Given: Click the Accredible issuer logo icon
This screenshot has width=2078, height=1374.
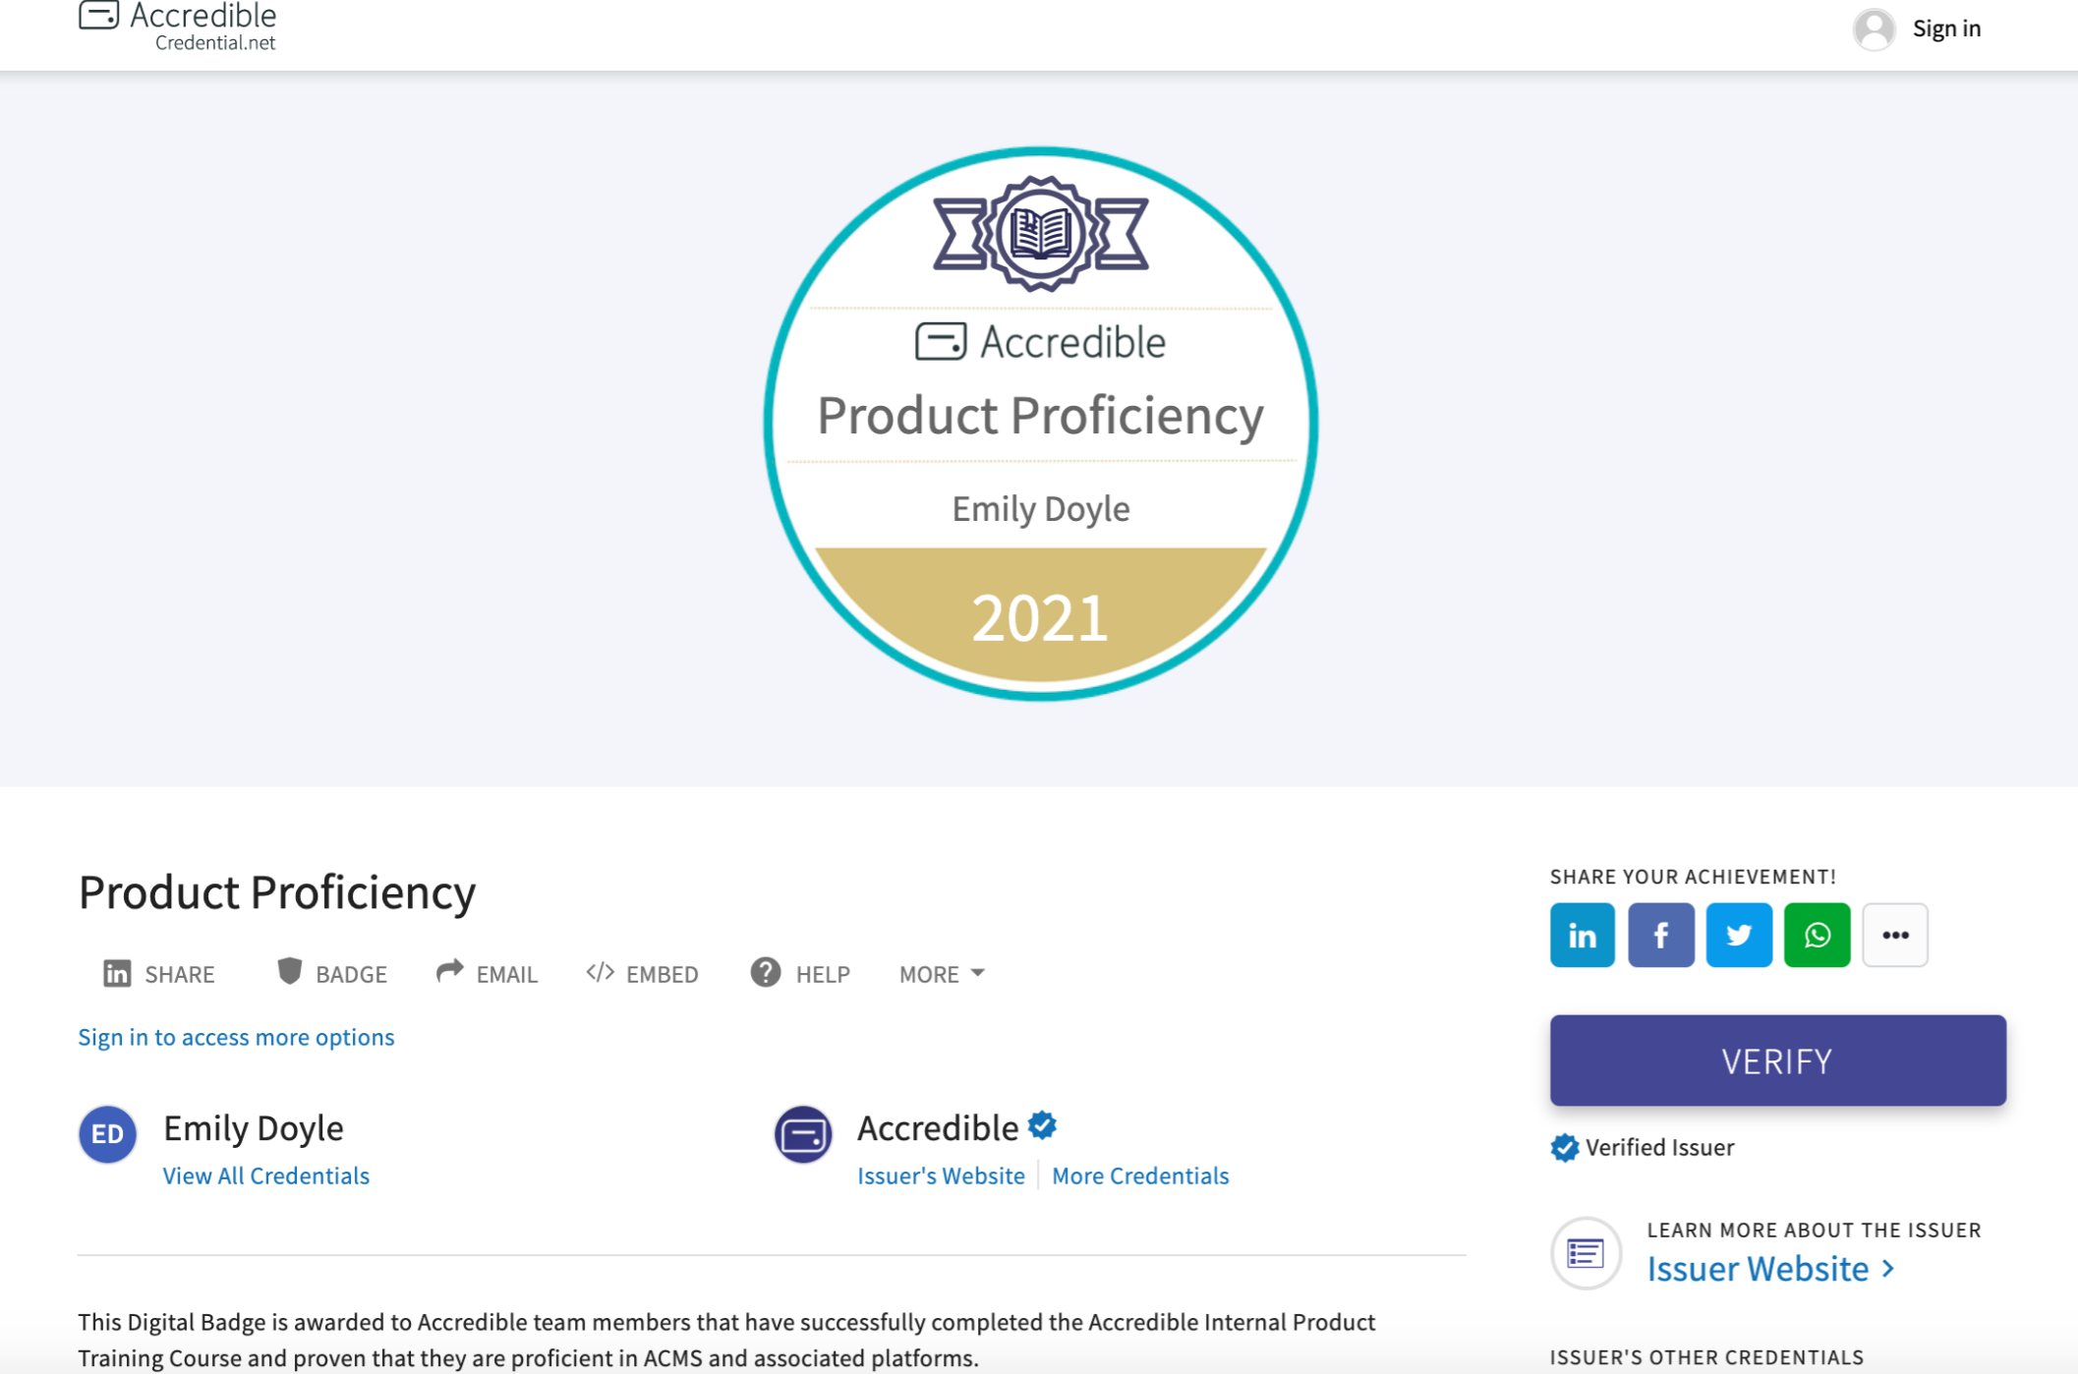Looking at the screenshot, I should (803, 1133).
